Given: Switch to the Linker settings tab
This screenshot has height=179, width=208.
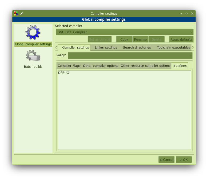Looking at the screenshot, I should pos(106,47).
